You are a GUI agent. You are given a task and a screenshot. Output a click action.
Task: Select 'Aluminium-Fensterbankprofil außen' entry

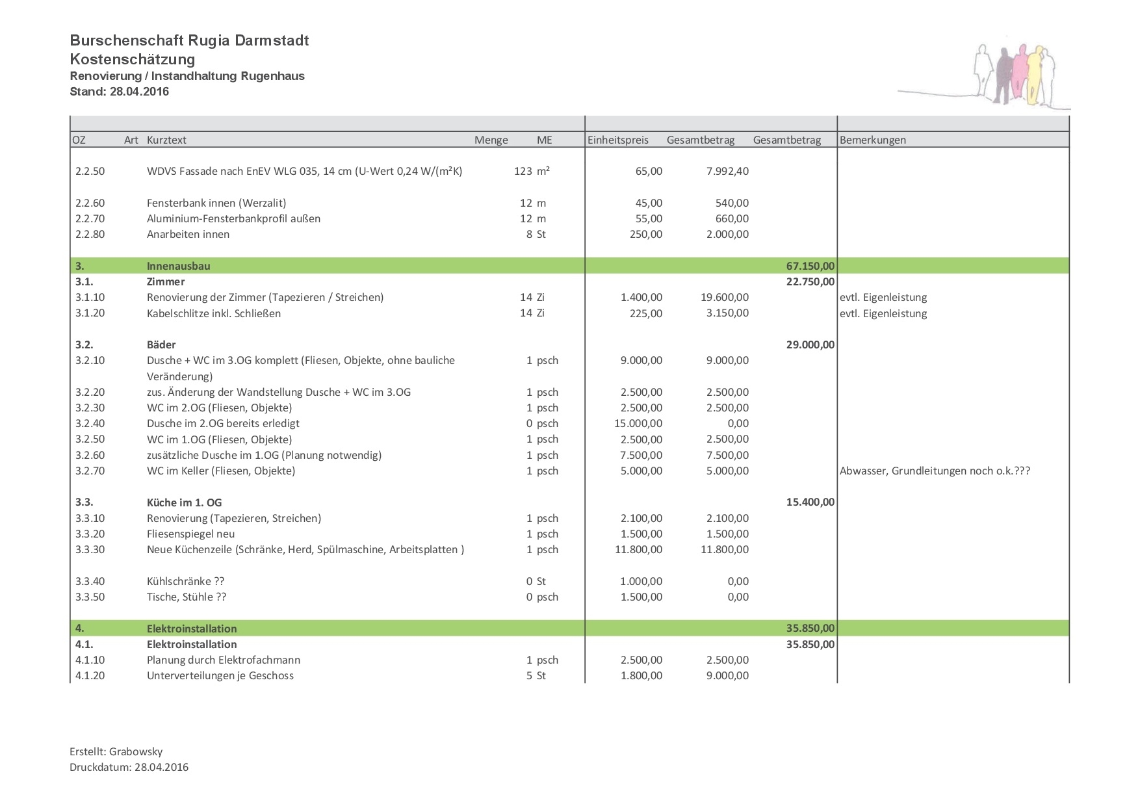point(233,219)
